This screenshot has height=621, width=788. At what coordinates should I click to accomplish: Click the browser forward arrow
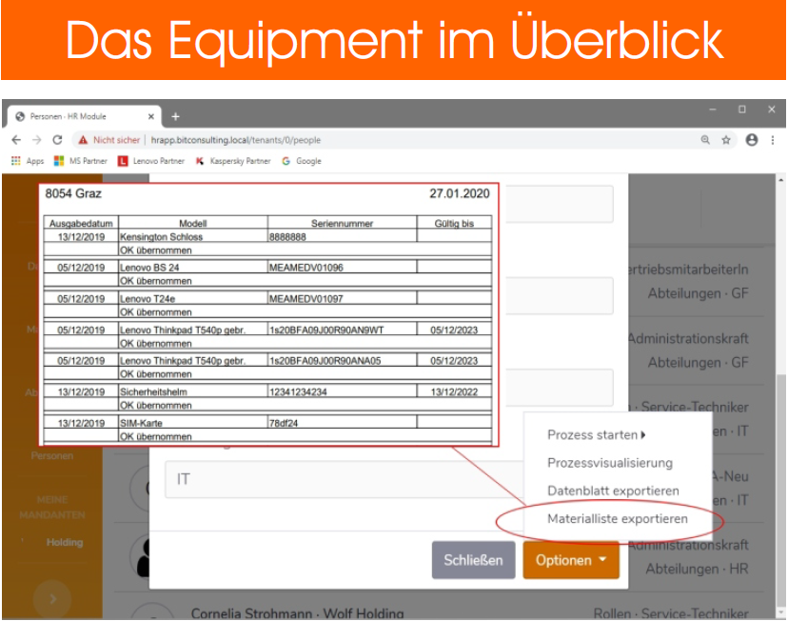[x=35, y=140]
